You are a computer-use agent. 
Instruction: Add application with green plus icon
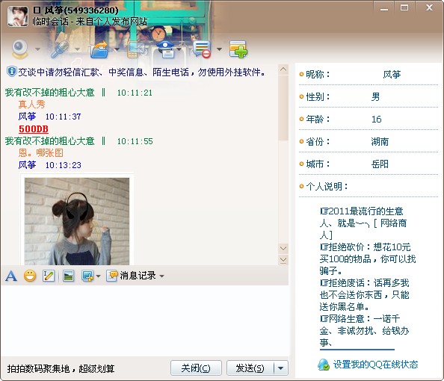click(x=238, y=49)
